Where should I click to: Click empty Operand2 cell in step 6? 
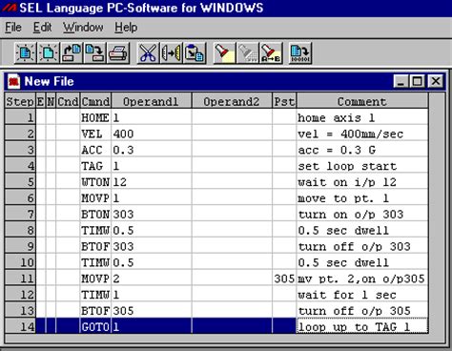(x=232, y=198)
